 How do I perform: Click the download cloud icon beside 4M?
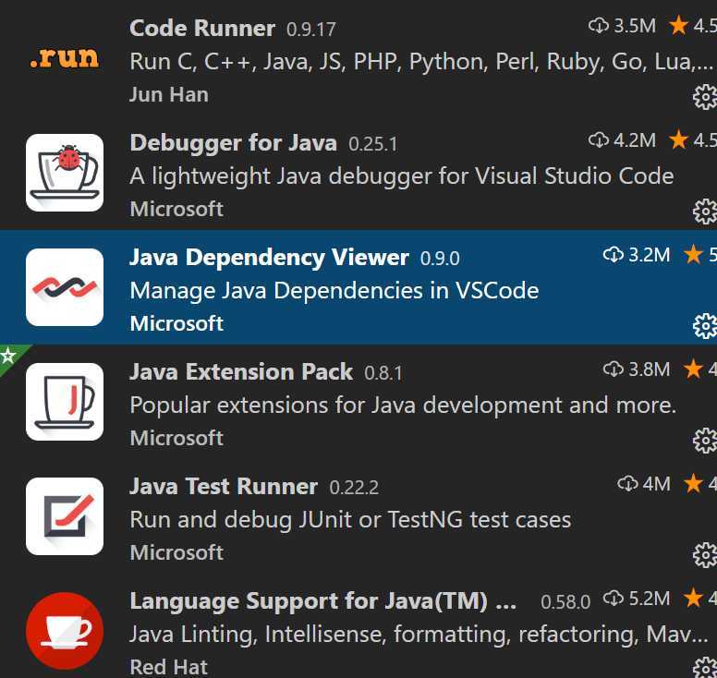point(627,484)
